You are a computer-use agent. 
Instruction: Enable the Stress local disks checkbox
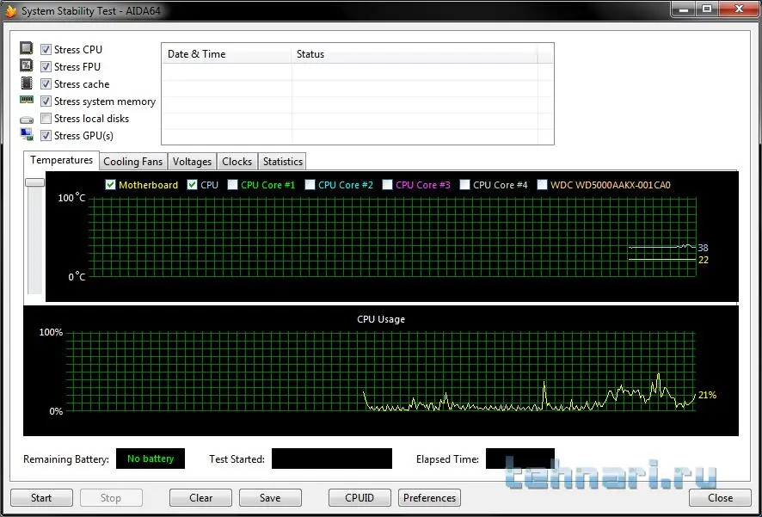(x=46, y=118)
